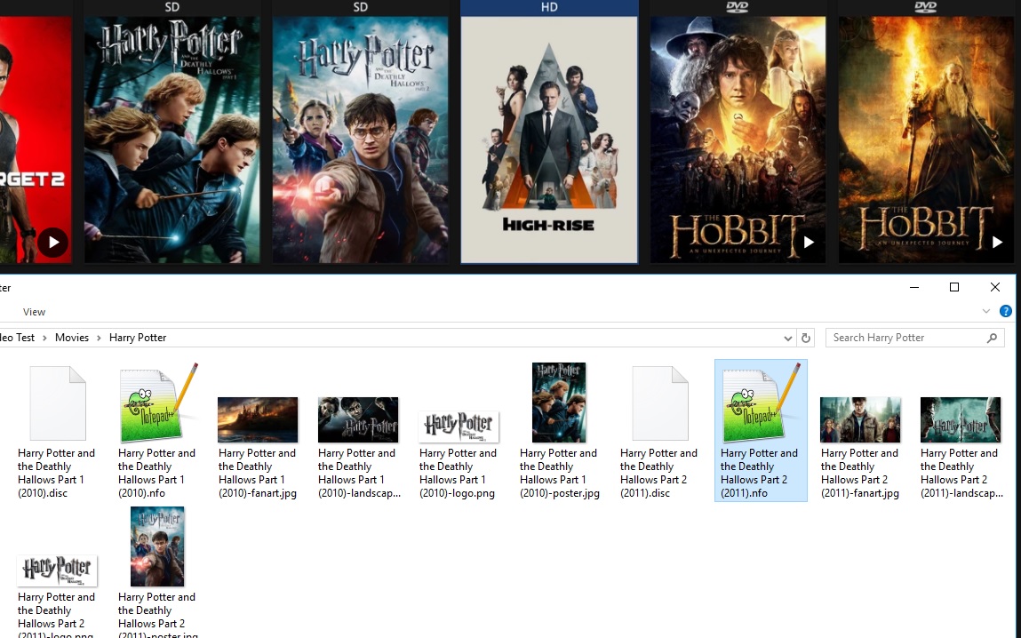Open the Explorer help icon
1021x638 pixels.
coord(1005,311)
